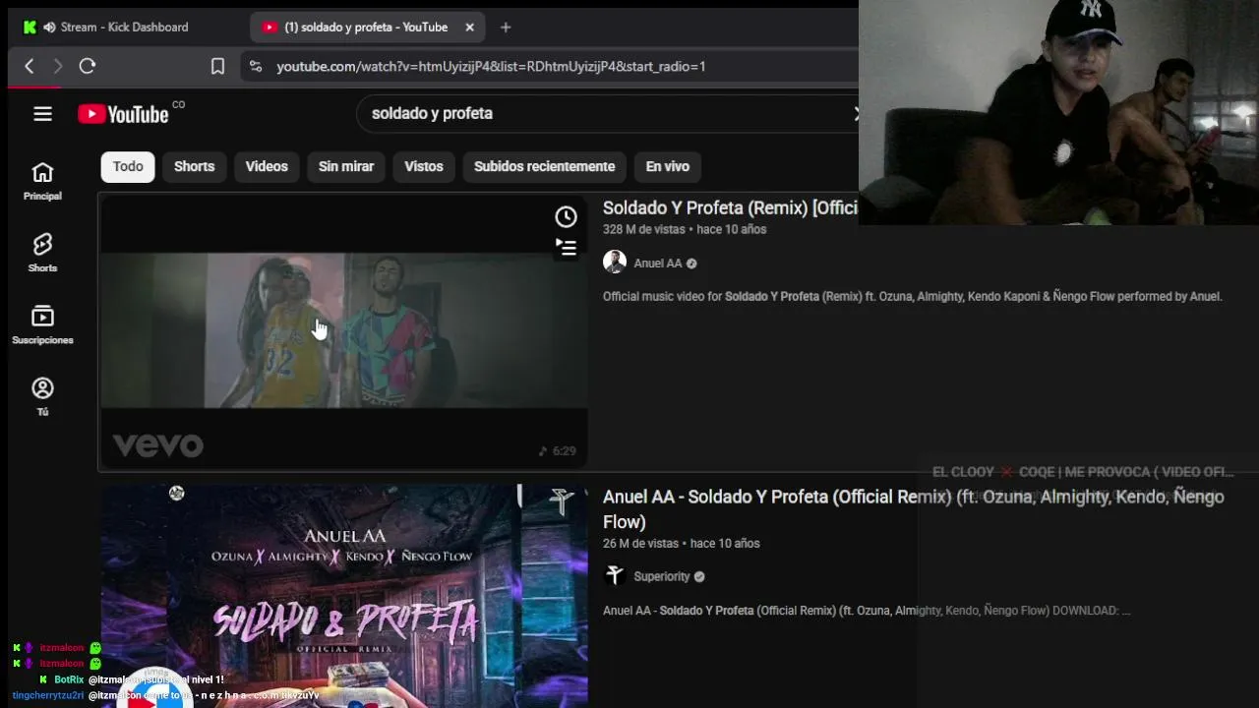Add first video to the queue
The width and height of the screenshot is (1259, 708).
(x=566, y=248)
